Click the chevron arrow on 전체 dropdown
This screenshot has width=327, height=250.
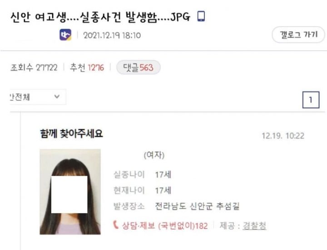click(x=57, y=96)
